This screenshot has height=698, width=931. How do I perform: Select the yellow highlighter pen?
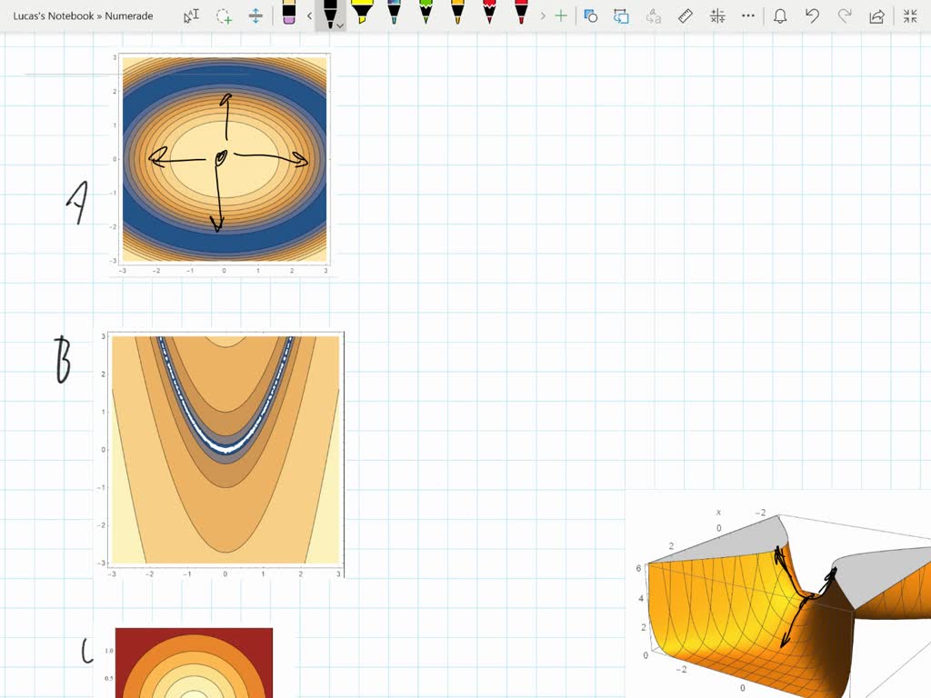(362, 14)
